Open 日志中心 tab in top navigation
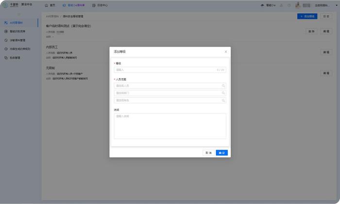Viewport: 340px width, 204px height. point(100,5)
